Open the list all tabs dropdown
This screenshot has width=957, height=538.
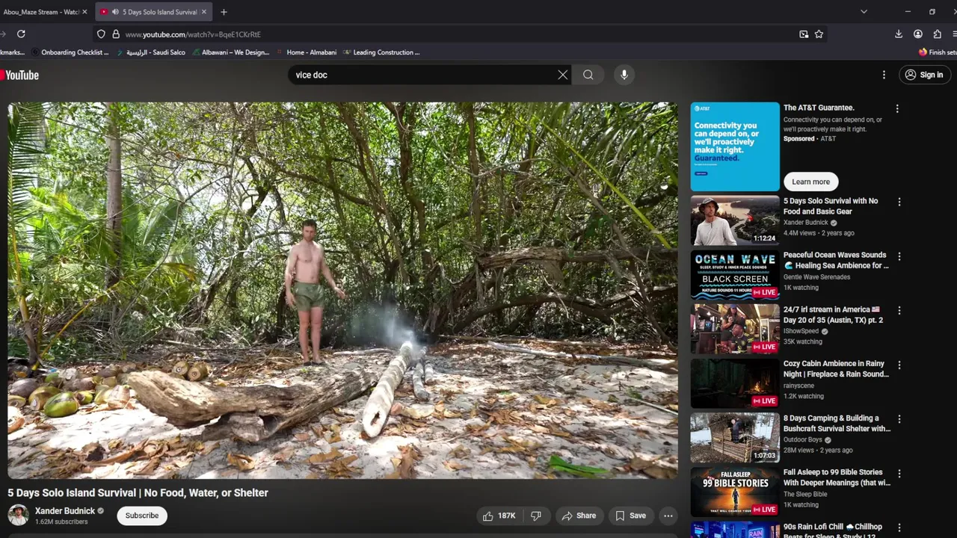864,12
